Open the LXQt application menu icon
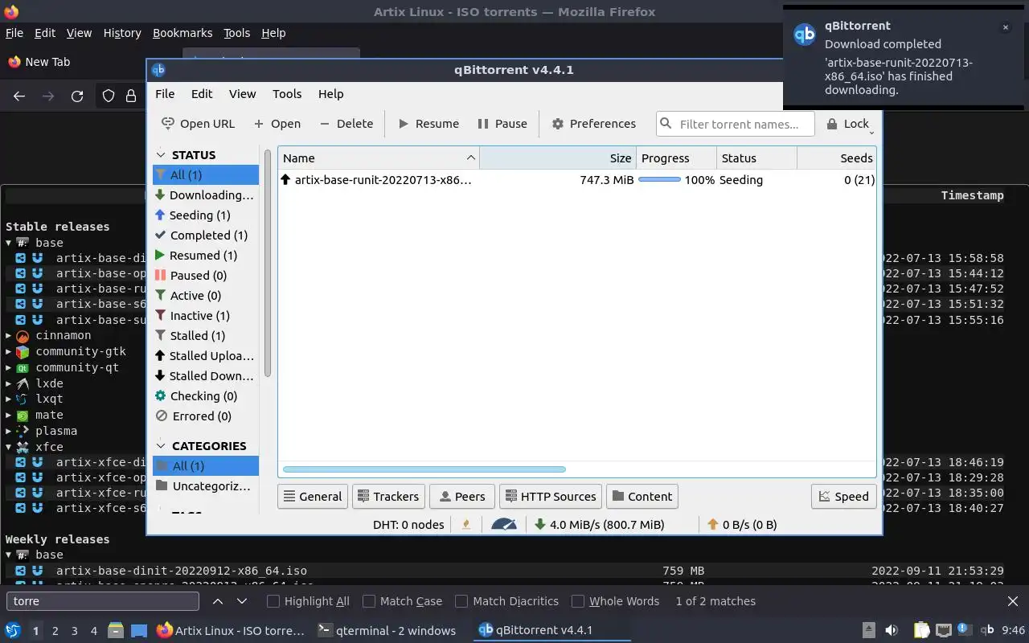 (x=13, y=630)
